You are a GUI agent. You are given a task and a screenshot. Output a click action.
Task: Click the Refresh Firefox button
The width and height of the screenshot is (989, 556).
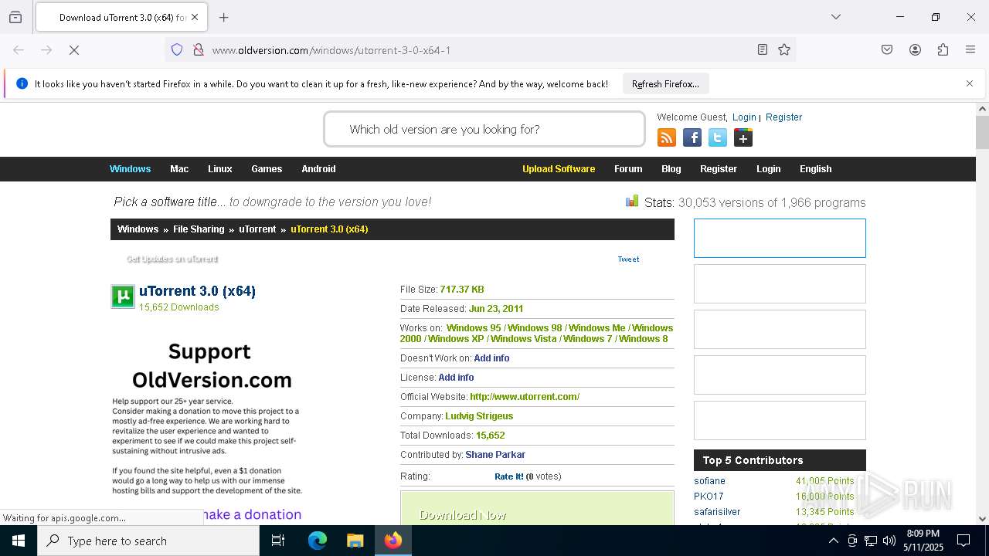click(665, 84)
